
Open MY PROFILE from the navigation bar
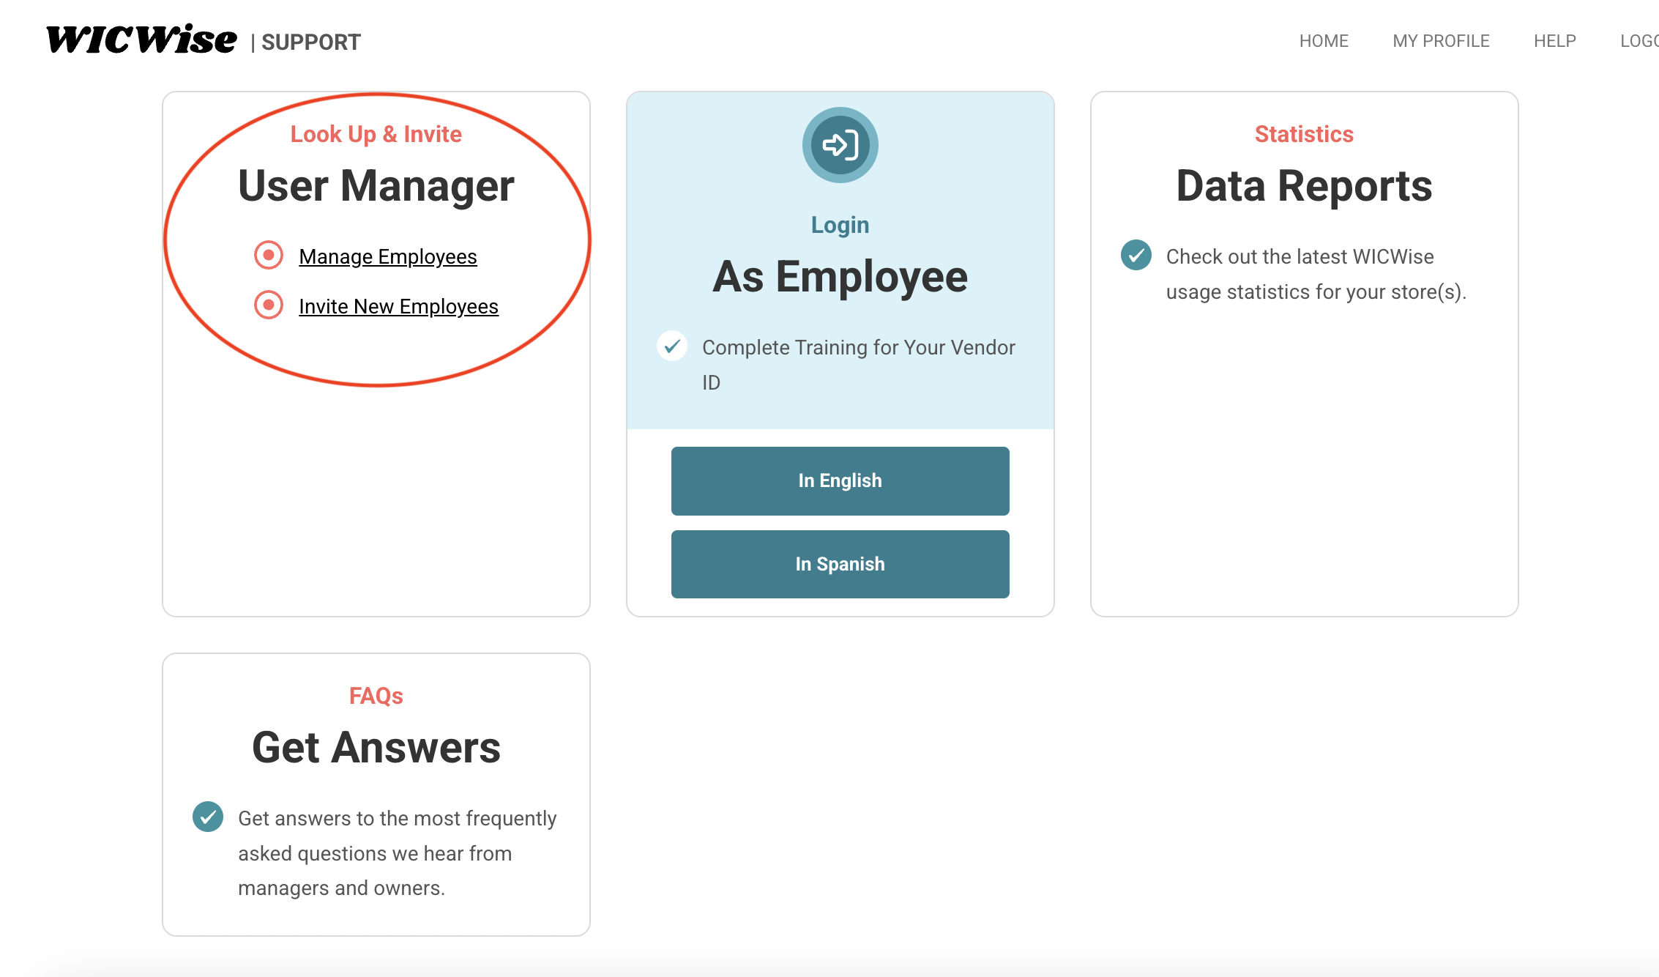[x=1441, y=41]
